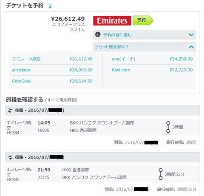Click the info icon beside 予約の前に読む
Image resolution: width=204 pixels, height=196 pixels.
(98, 34)
